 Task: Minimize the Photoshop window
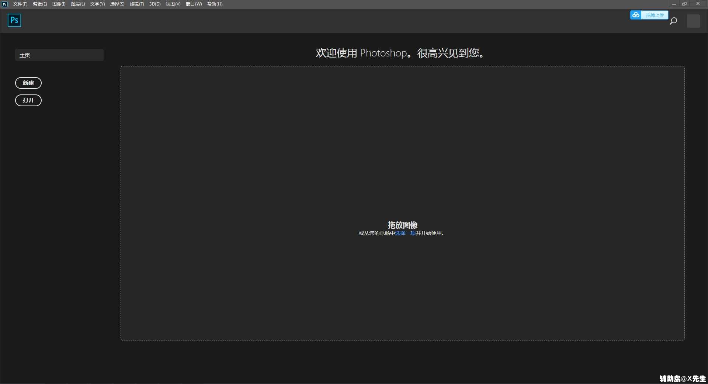click(x=674, y=4)
